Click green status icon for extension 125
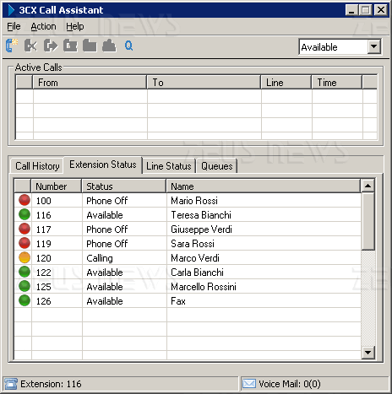Image resolution: width=392 pixels, height=394 pixels. tap(24, 286)
